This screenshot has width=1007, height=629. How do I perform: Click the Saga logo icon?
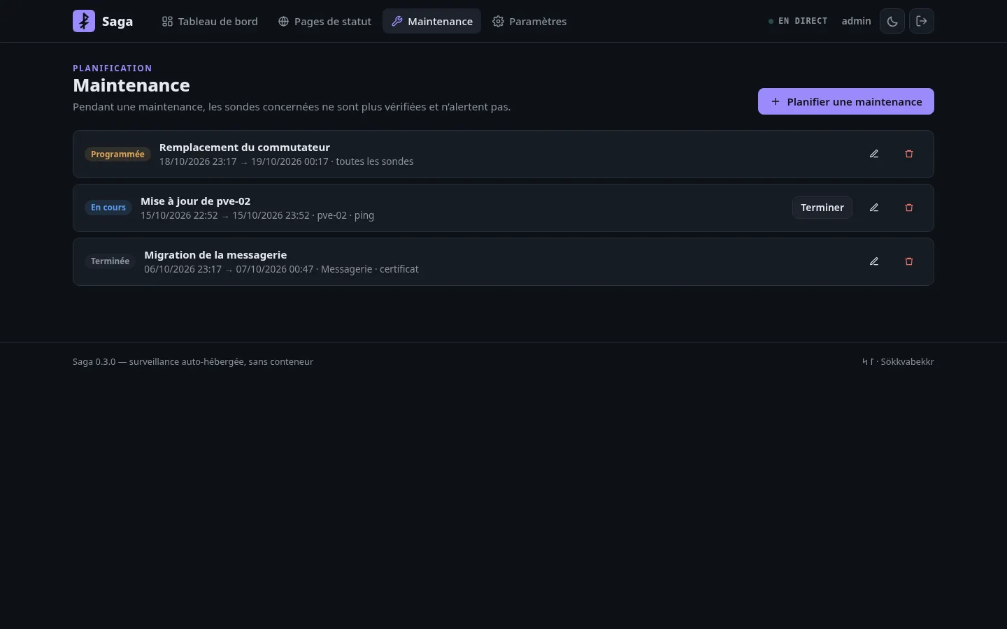(84, 21)
